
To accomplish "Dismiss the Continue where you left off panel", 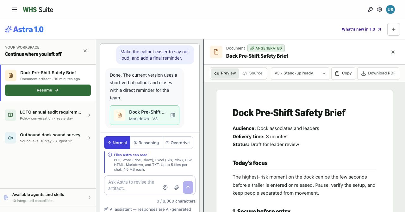I will (x=85, y=51).
